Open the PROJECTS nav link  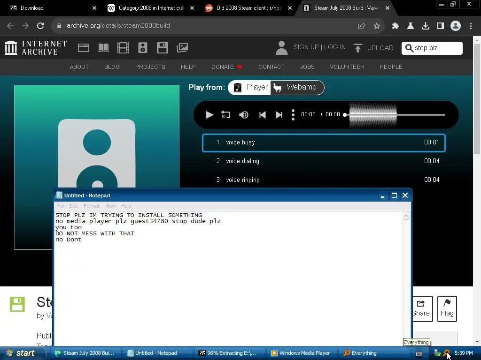point(150,67)
